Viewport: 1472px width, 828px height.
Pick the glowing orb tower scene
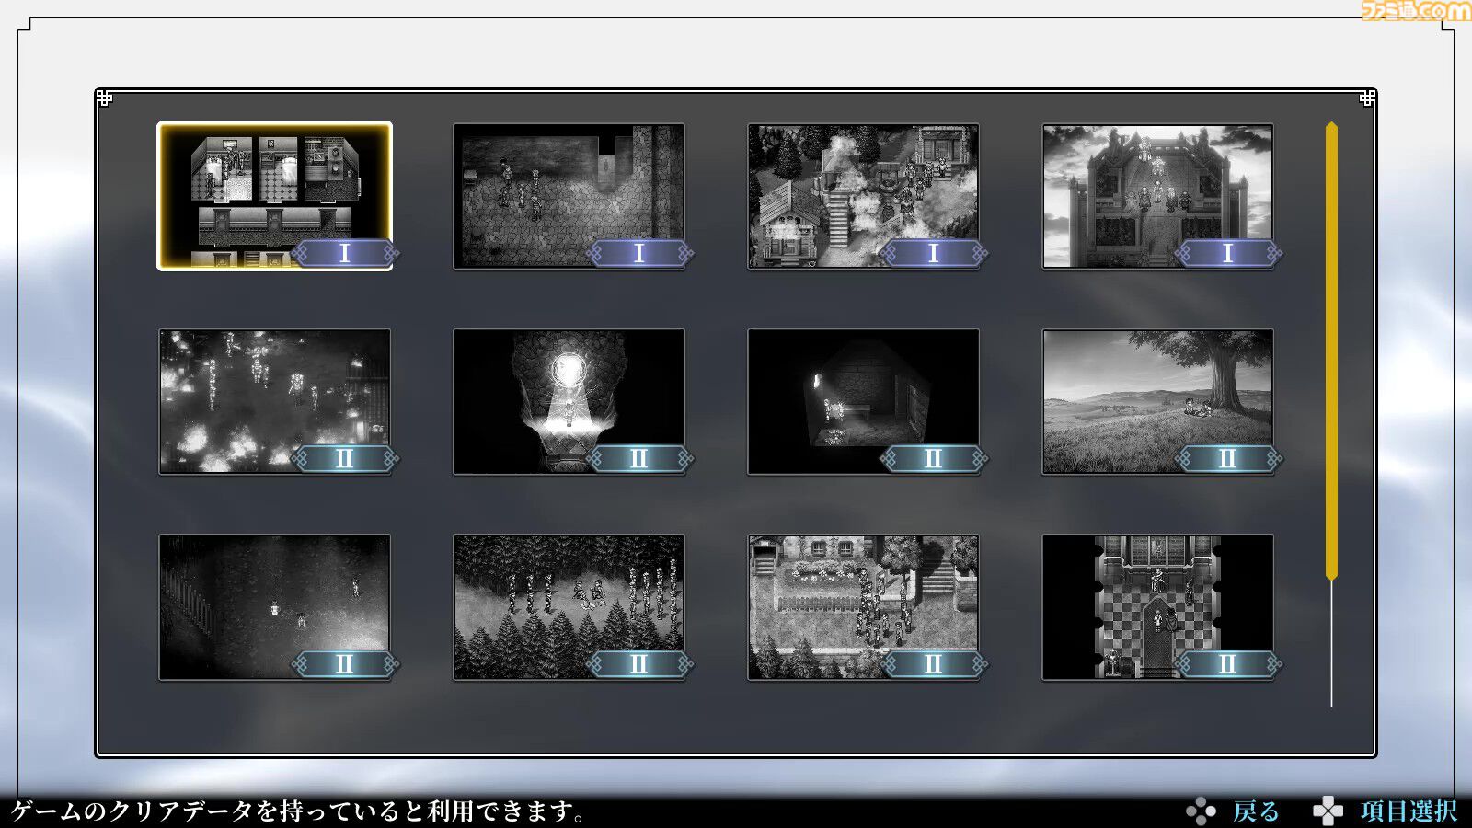(569, 402)
